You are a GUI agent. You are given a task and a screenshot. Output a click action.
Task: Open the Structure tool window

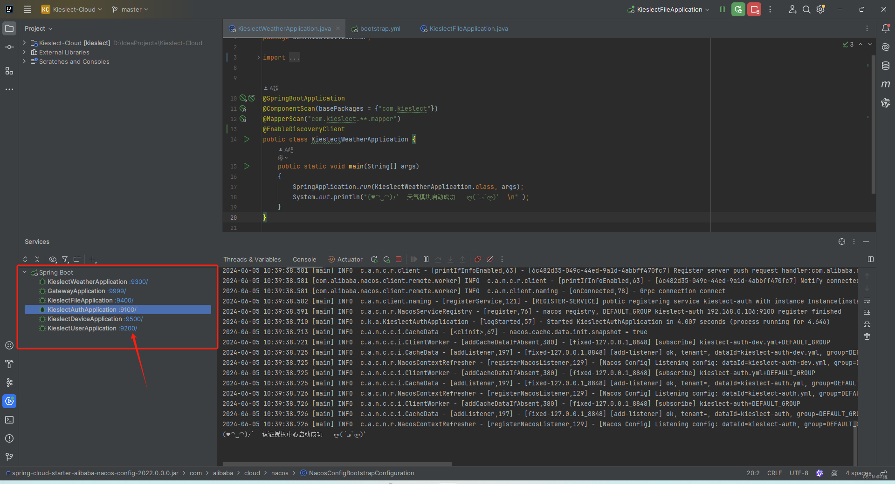coord(9,71)
